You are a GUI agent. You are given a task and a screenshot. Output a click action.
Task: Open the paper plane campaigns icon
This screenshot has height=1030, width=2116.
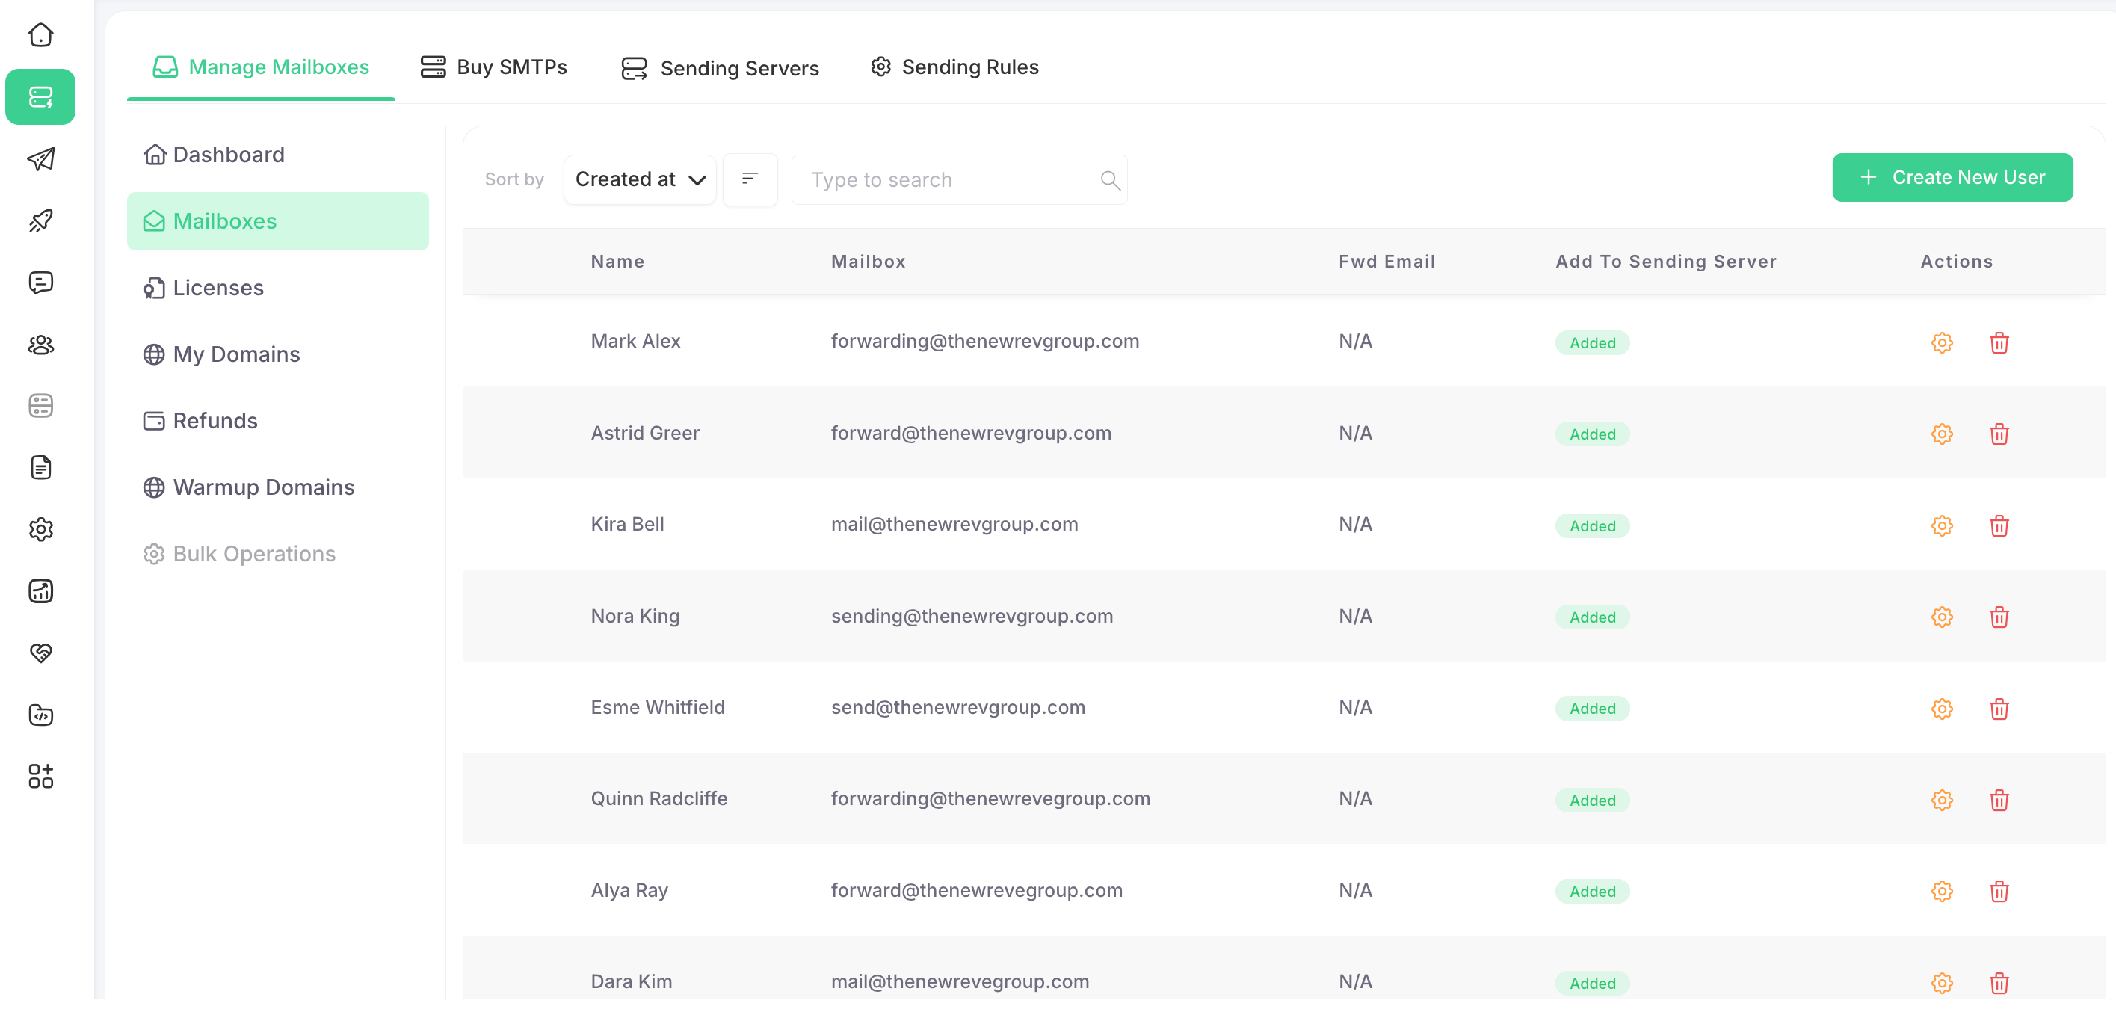point(40,158)
